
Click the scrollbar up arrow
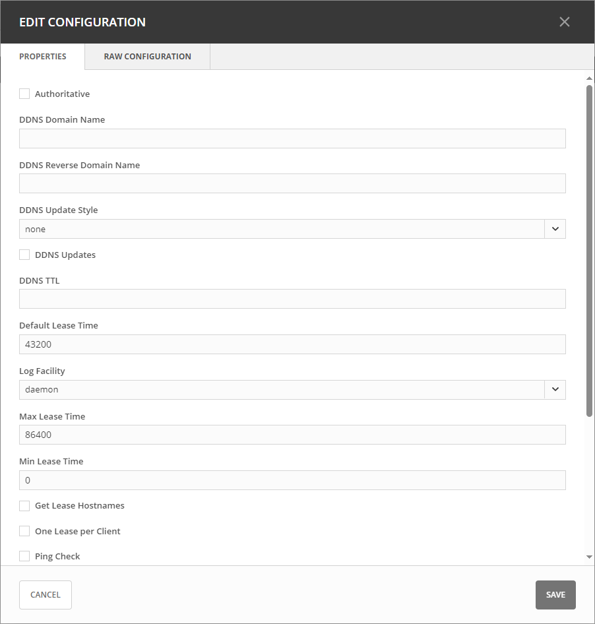(x=589, y=78)
